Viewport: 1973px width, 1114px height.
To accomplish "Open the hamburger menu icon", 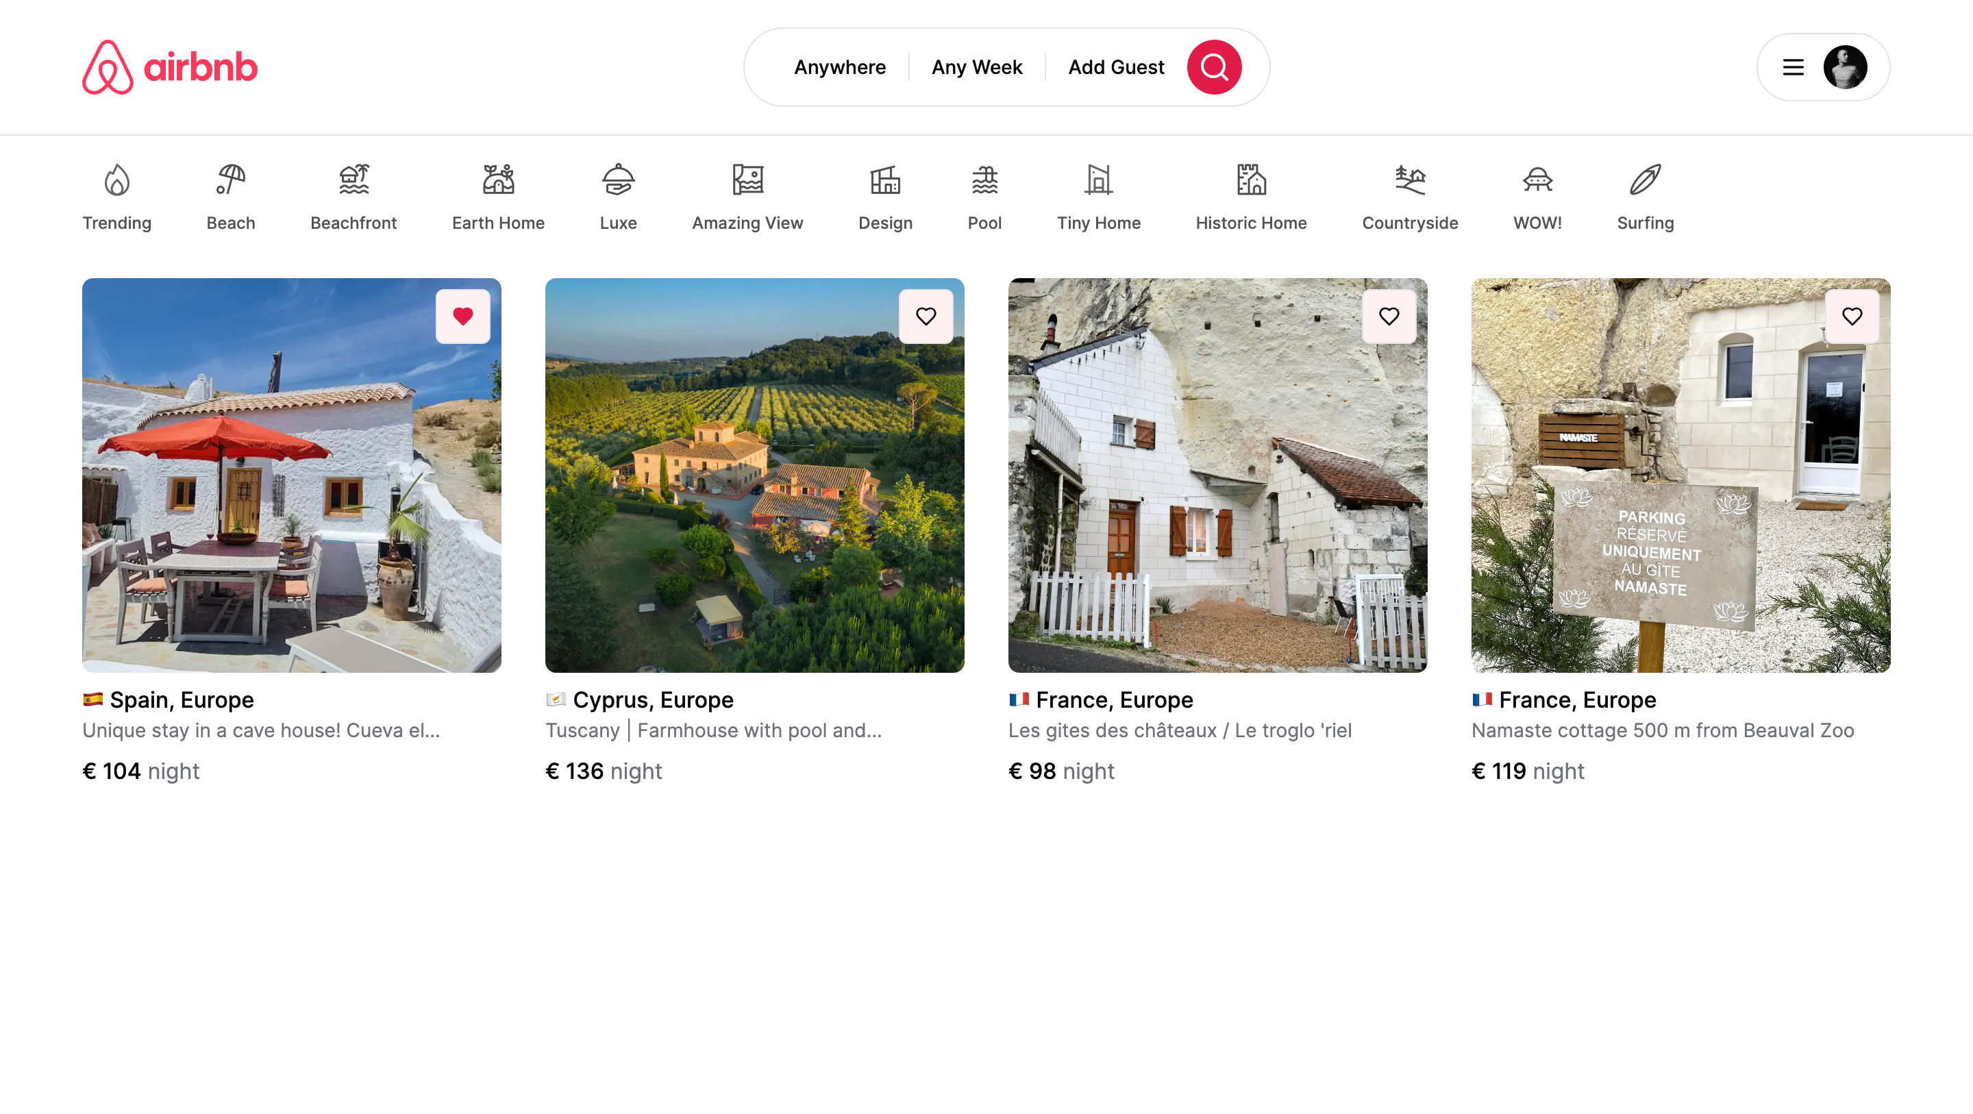I will 1792,67.
